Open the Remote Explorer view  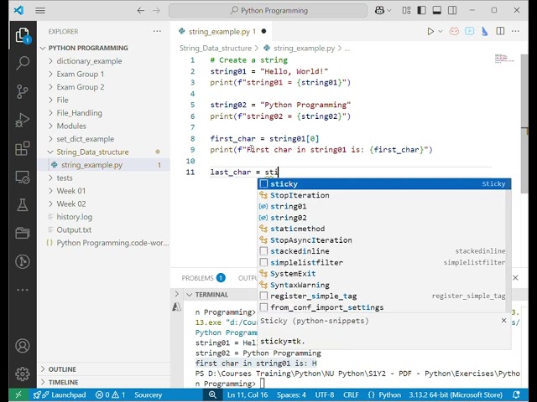tap(23, 177)
